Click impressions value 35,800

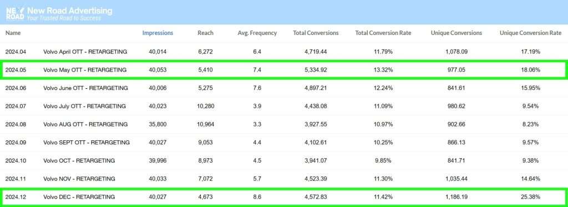click(x=158, y=124)
